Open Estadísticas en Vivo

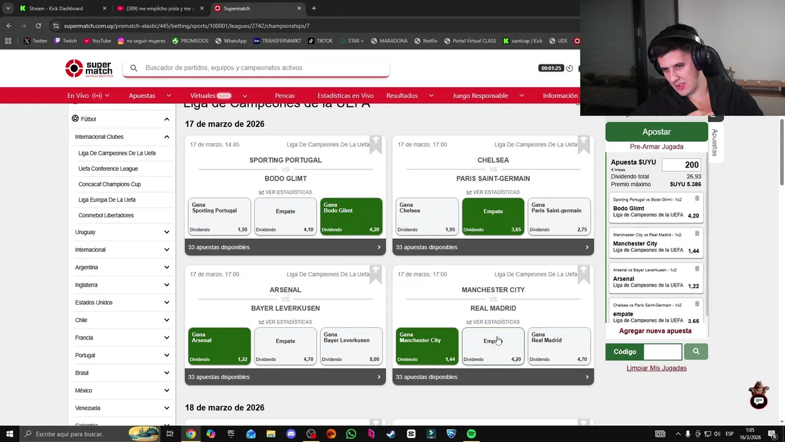click(x=345, y=96)
